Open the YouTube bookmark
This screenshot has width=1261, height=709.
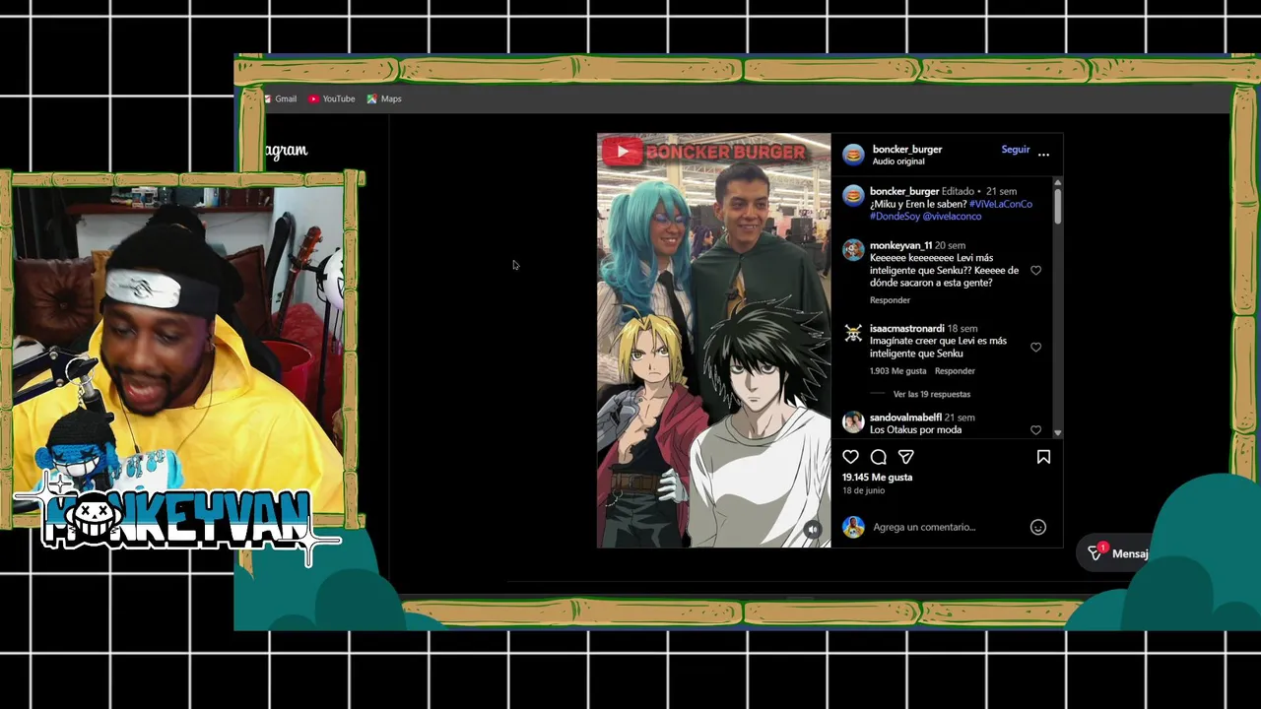click(x=332, y=98)
